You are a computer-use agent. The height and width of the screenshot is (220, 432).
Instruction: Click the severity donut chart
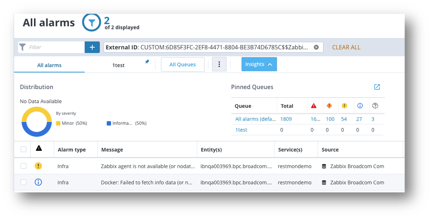coord(37,122)
